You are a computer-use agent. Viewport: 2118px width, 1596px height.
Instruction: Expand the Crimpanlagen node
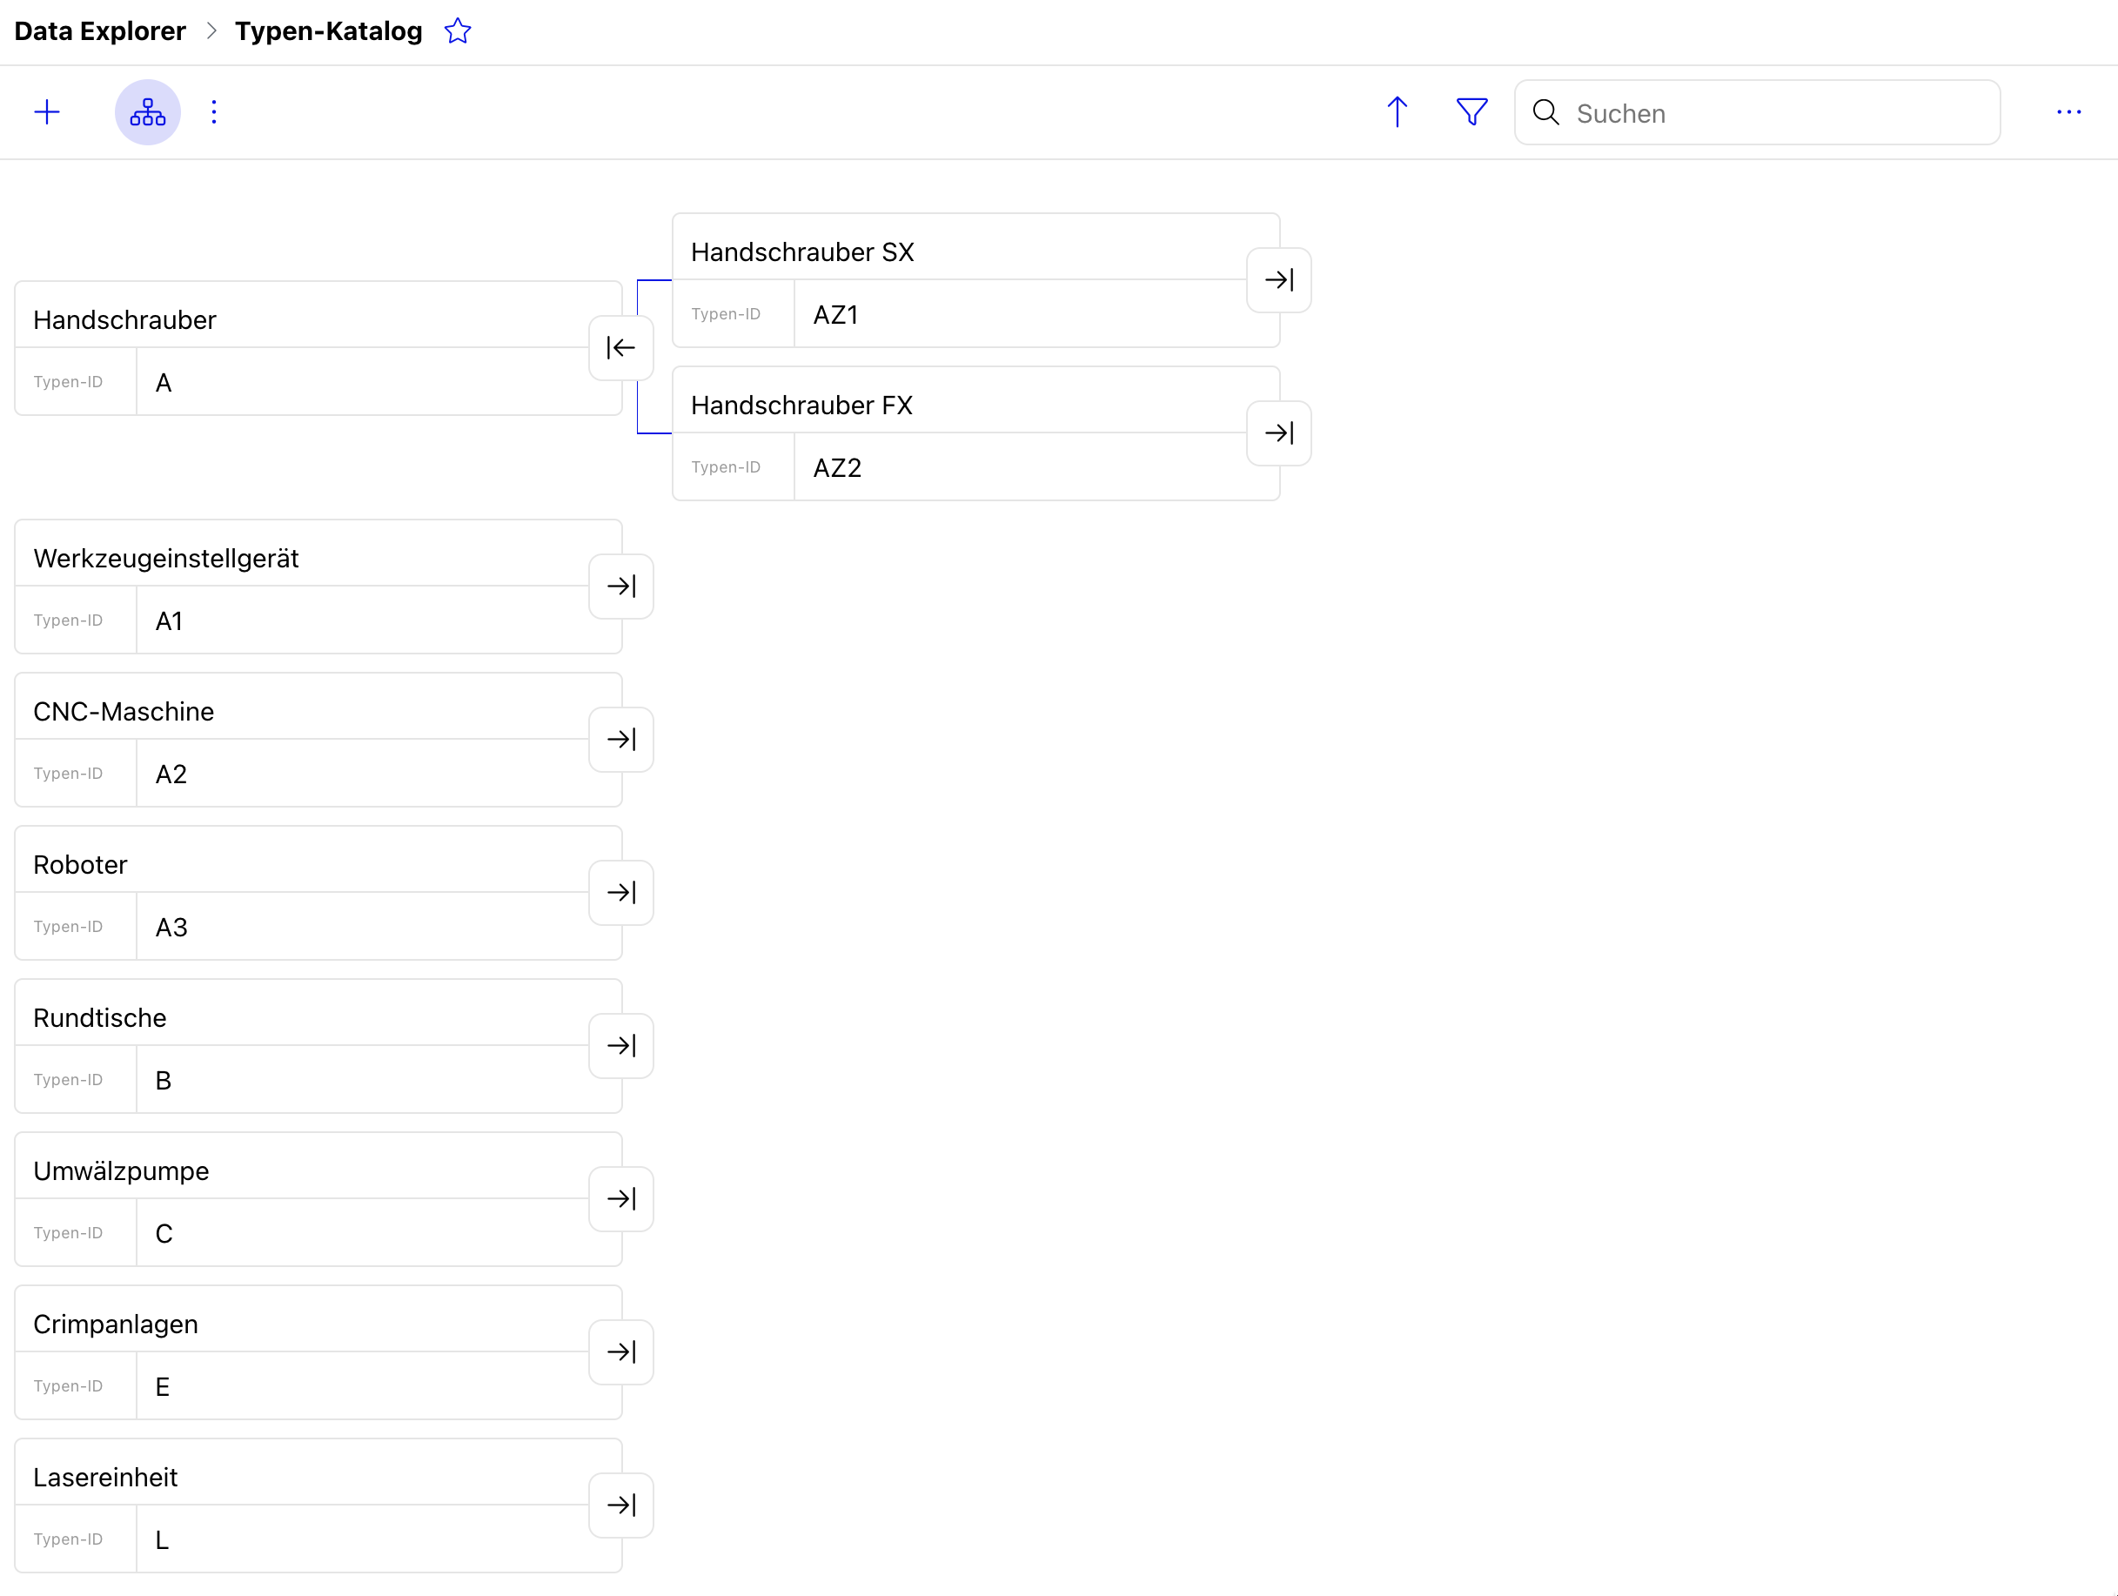coord(620,1353)
